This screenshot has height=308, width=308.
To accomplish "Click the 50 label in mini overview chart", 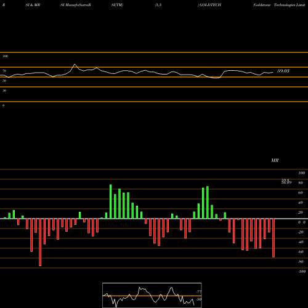I will click(x=198, y=299).
